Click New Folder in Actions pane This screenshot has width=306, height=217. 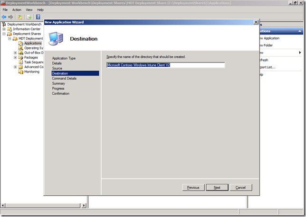click(266, 45)
